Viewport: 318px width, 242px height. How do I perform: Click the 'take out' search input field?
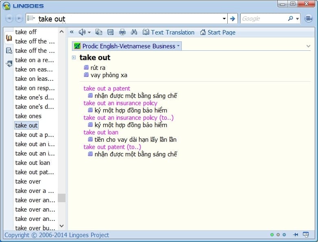(x=129, y=19)
